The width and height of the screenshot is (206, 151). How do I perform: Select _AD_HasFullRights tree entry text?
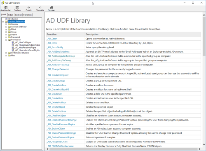(23, 42)
